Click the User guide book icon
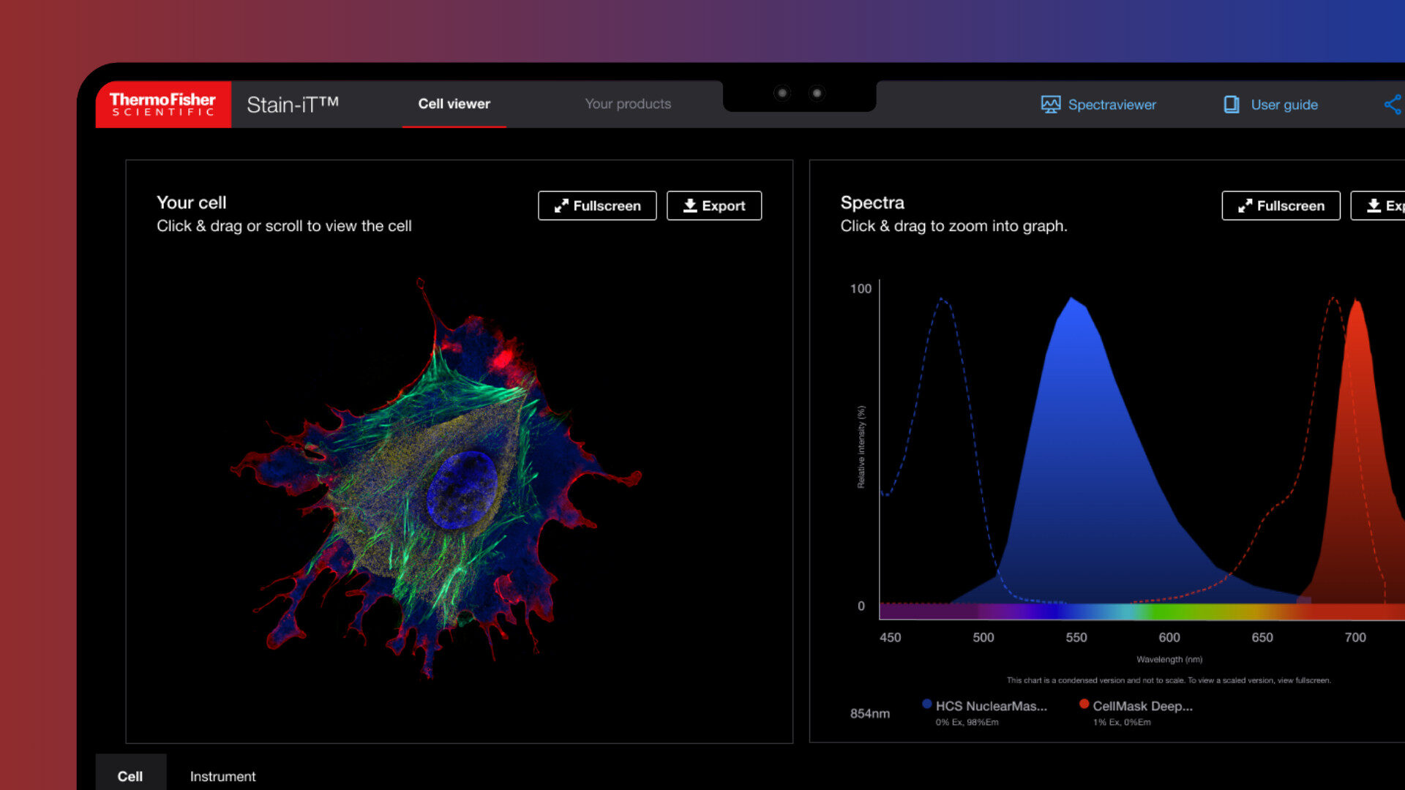The height and width of the screenshot is (790, 1405). click(x=1232, y=105)
